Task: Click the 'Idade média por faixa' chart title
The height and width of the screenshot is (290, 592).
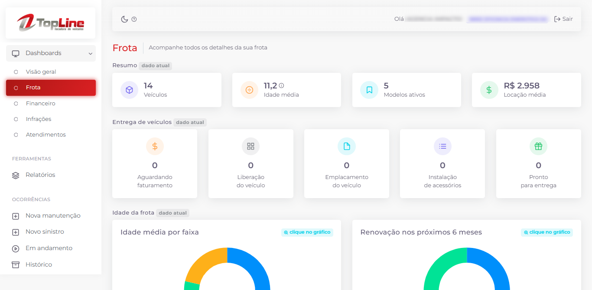Action: [159, 232]
